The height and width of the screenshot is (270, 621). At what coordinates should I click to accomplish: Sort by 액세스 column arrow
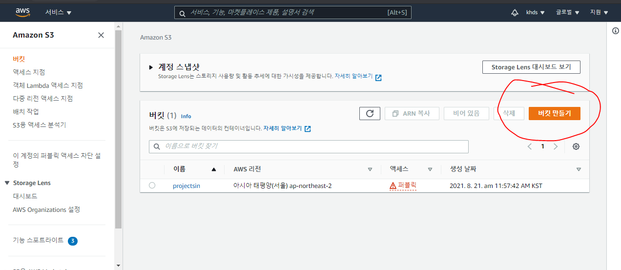430,169
